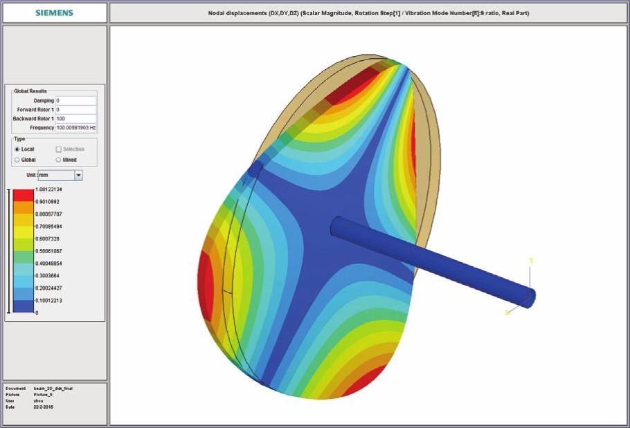Viewport: 630px width, 428px height.
Task: Click the Nodal displacements title bar
Action: pos(369,12)
